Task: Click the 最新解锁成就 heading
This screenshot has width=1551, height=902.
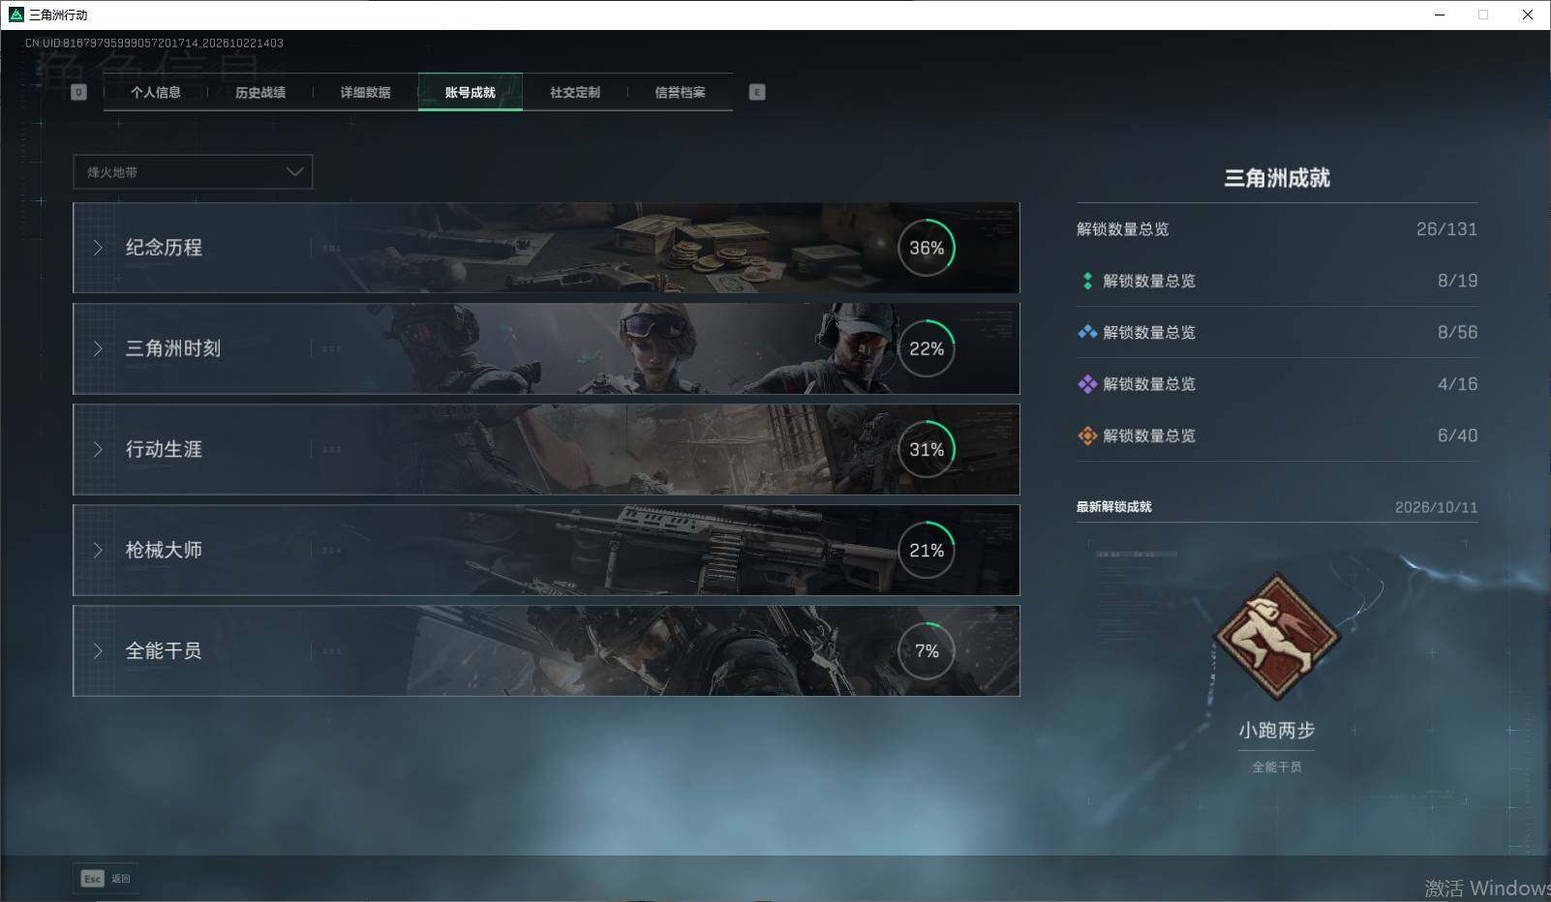Action: pyautogui.click(x=1114, y=507)
